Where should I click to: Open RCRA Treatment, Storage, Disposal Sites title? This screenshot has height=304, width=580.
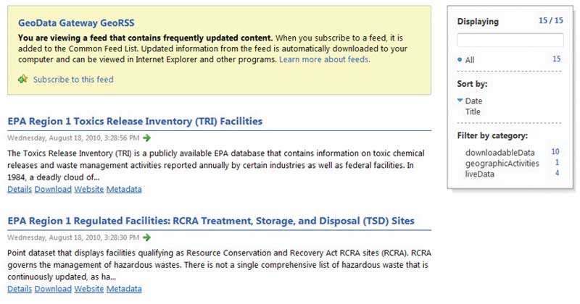tap(210, 220)
